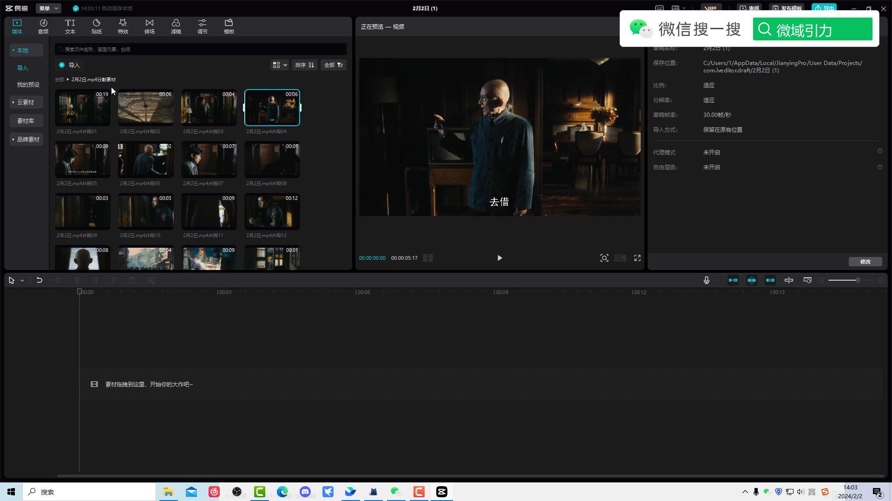The height and width of the screenshot is (501, 892).
Task: Open the notification center icon
Action: tap(877, 492)
